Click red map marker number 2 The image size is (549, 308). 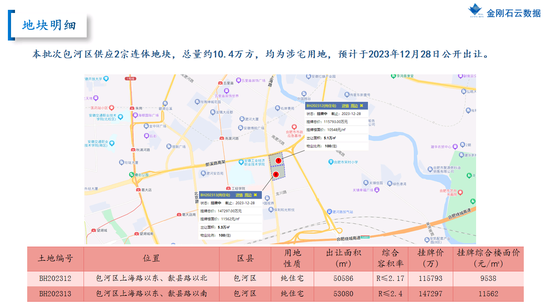coord(276,174)
